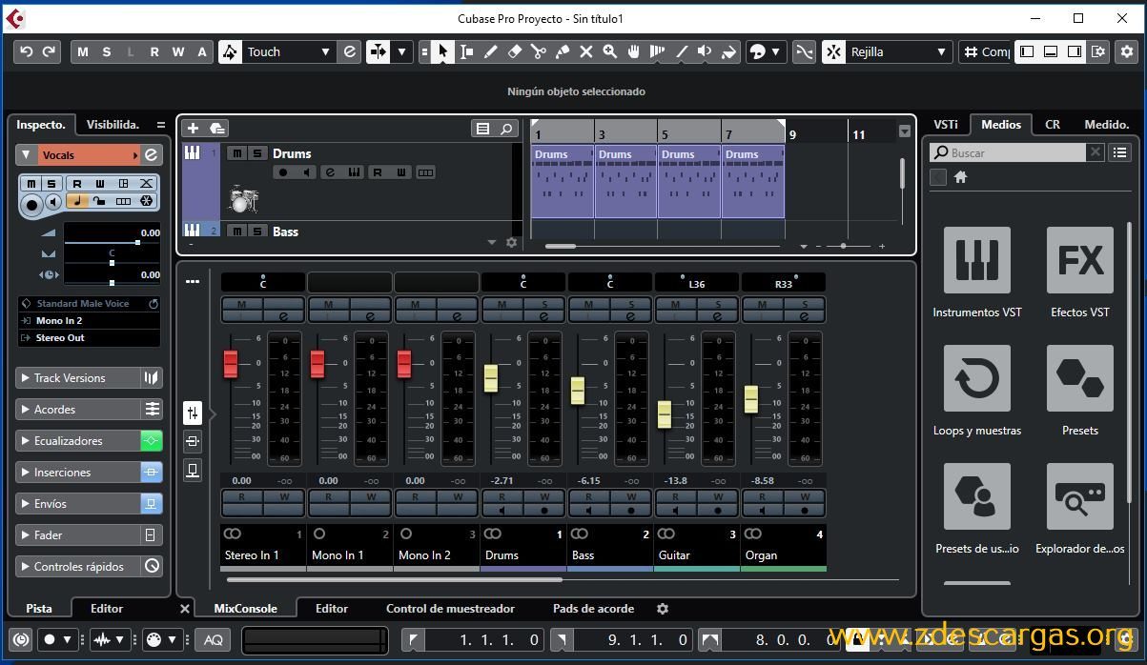Image resolution: width=1147 pixels, height=665 pixels.
Task: Enable record on Drums track
Action: coord(282,172)
